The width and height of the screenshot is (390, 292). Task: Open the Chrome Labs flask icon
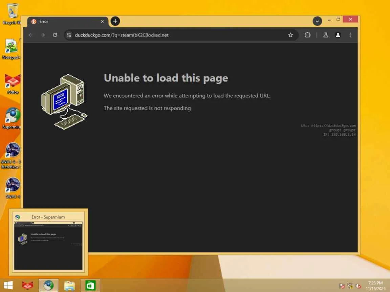click(326, 35)
